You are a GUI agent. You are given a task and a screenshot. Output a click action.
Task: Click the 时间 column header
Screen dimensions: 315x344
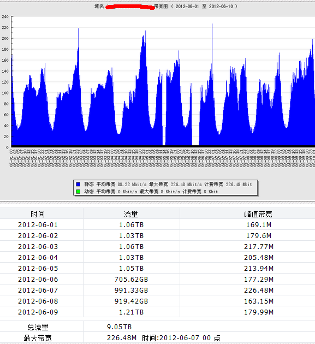coord(38,214)
